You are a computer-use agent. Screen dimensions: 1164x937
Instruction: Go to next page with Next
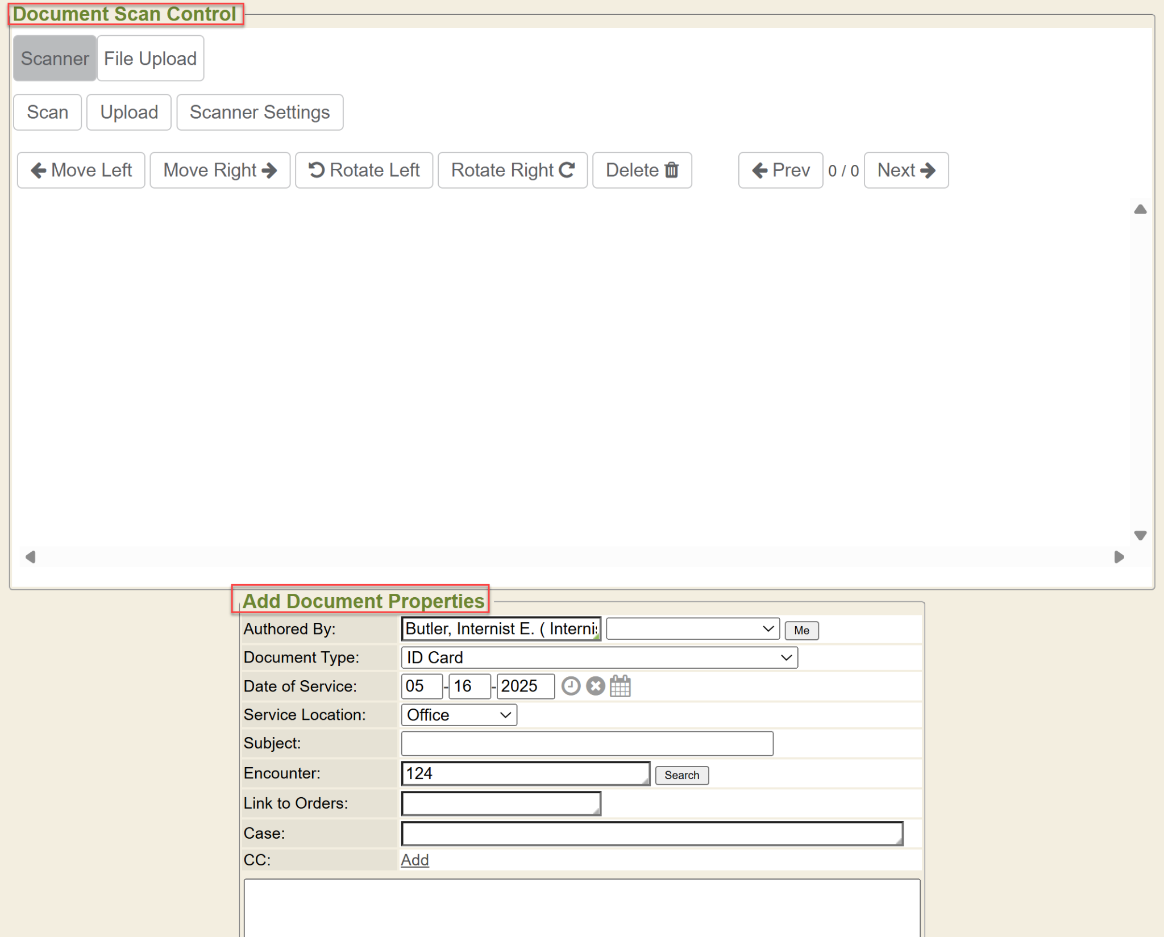(x=906, y=170)
